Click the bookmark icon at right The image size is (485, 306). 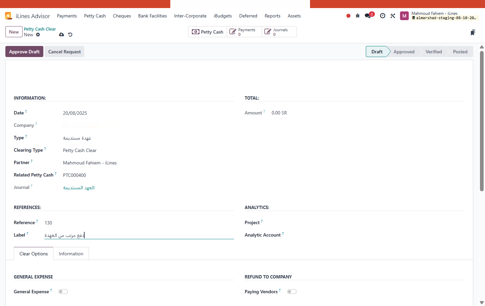click(473, 32)
